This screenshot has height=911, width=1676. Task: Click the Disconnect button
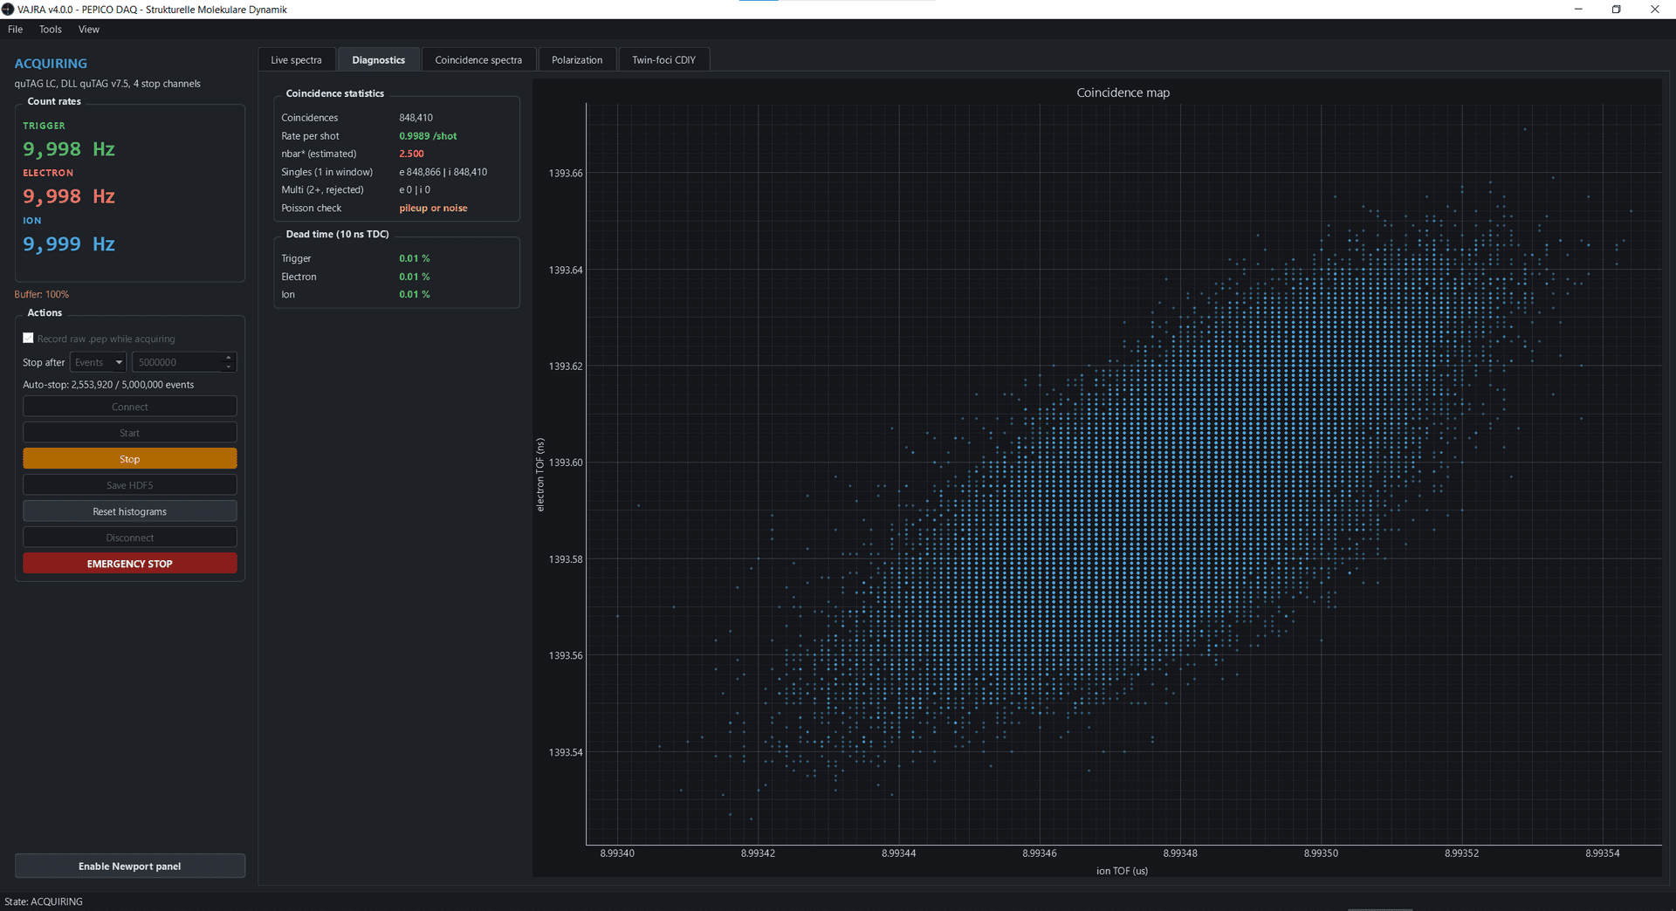(129, 538)
